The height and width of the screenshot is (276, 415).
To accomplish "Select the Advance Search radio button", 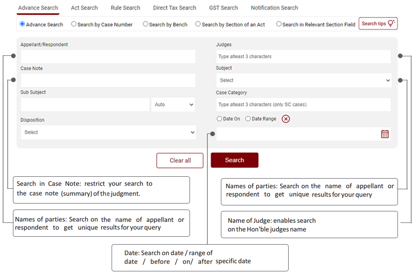I will point(23,24).
